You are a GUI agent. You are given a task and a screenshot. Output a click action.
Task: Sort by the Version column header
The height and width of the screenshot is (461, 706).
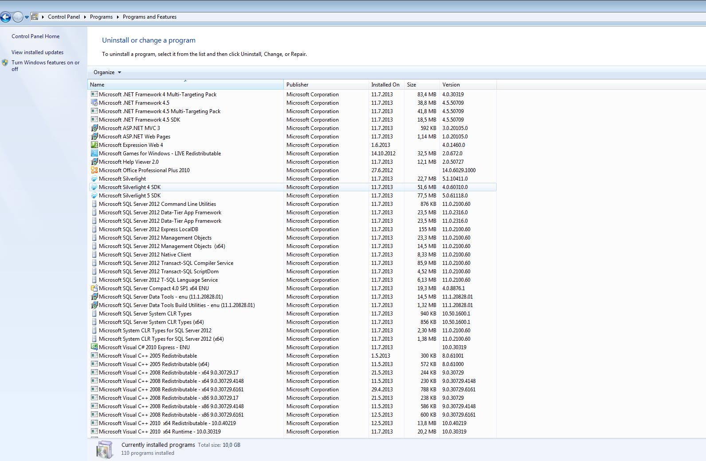(x=468, y=85)
